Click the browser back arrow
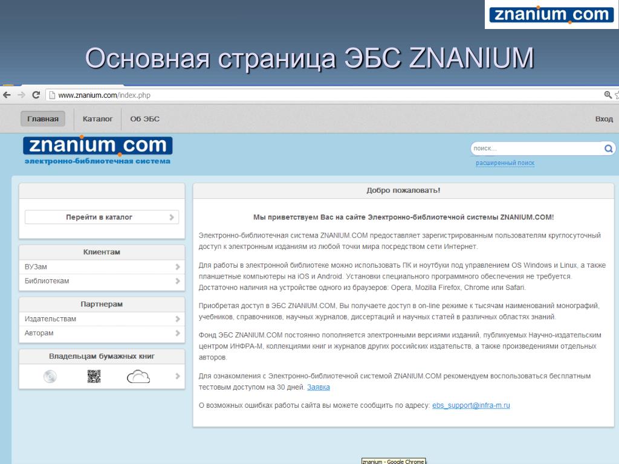Viewport: 619px width, 464px height. 7,95
